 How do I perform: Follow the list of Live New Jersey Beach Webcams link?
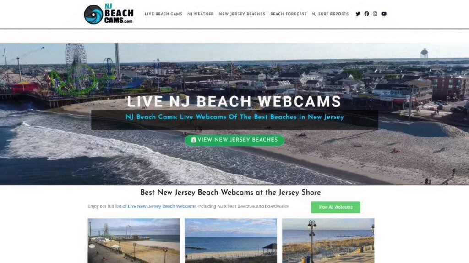156,206
